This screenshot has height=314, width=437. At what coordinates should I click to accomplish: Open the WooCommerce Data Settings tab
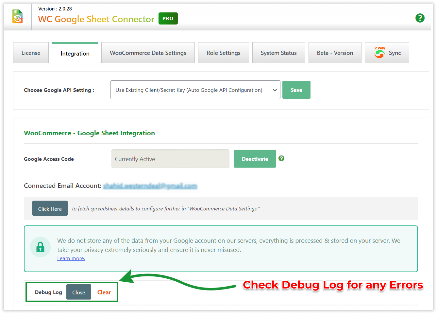click(x=148, y=52)
